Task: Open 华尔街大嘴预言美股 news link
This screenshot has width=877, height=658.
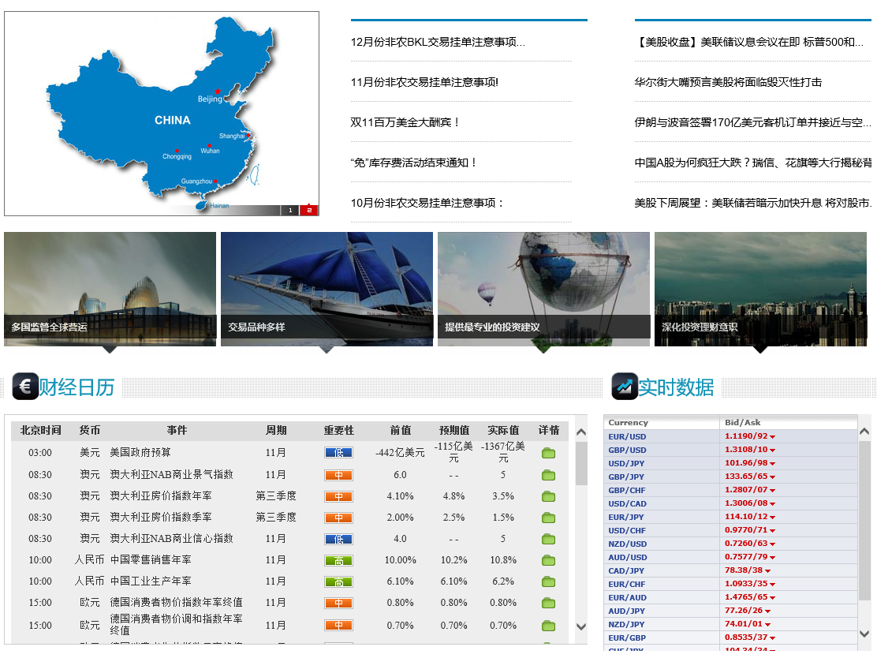Action: 728,82
